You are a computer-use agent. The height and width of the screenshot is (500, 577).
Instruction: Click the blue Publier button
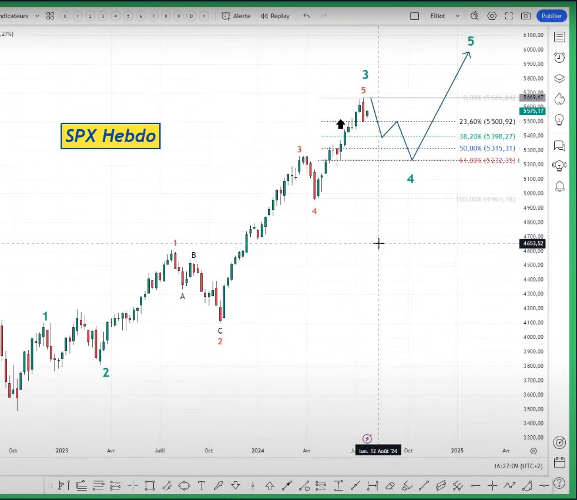[551, 16]
